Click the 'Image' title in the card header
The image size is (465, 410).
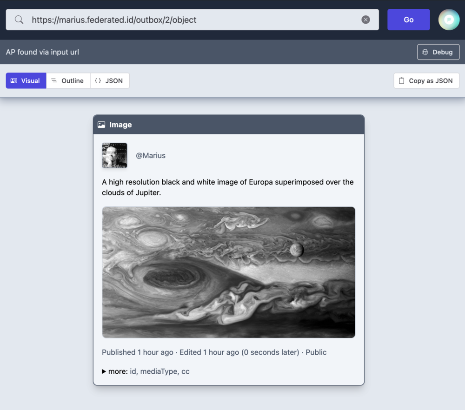[x=120, y=125]
